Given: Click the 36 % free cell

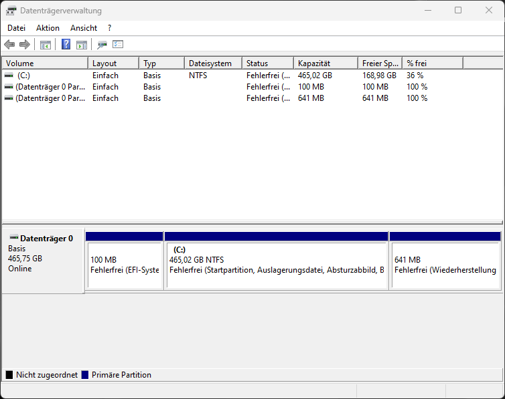Looking at the screenshot, I should pyautogui.click(x=415, y=76).
